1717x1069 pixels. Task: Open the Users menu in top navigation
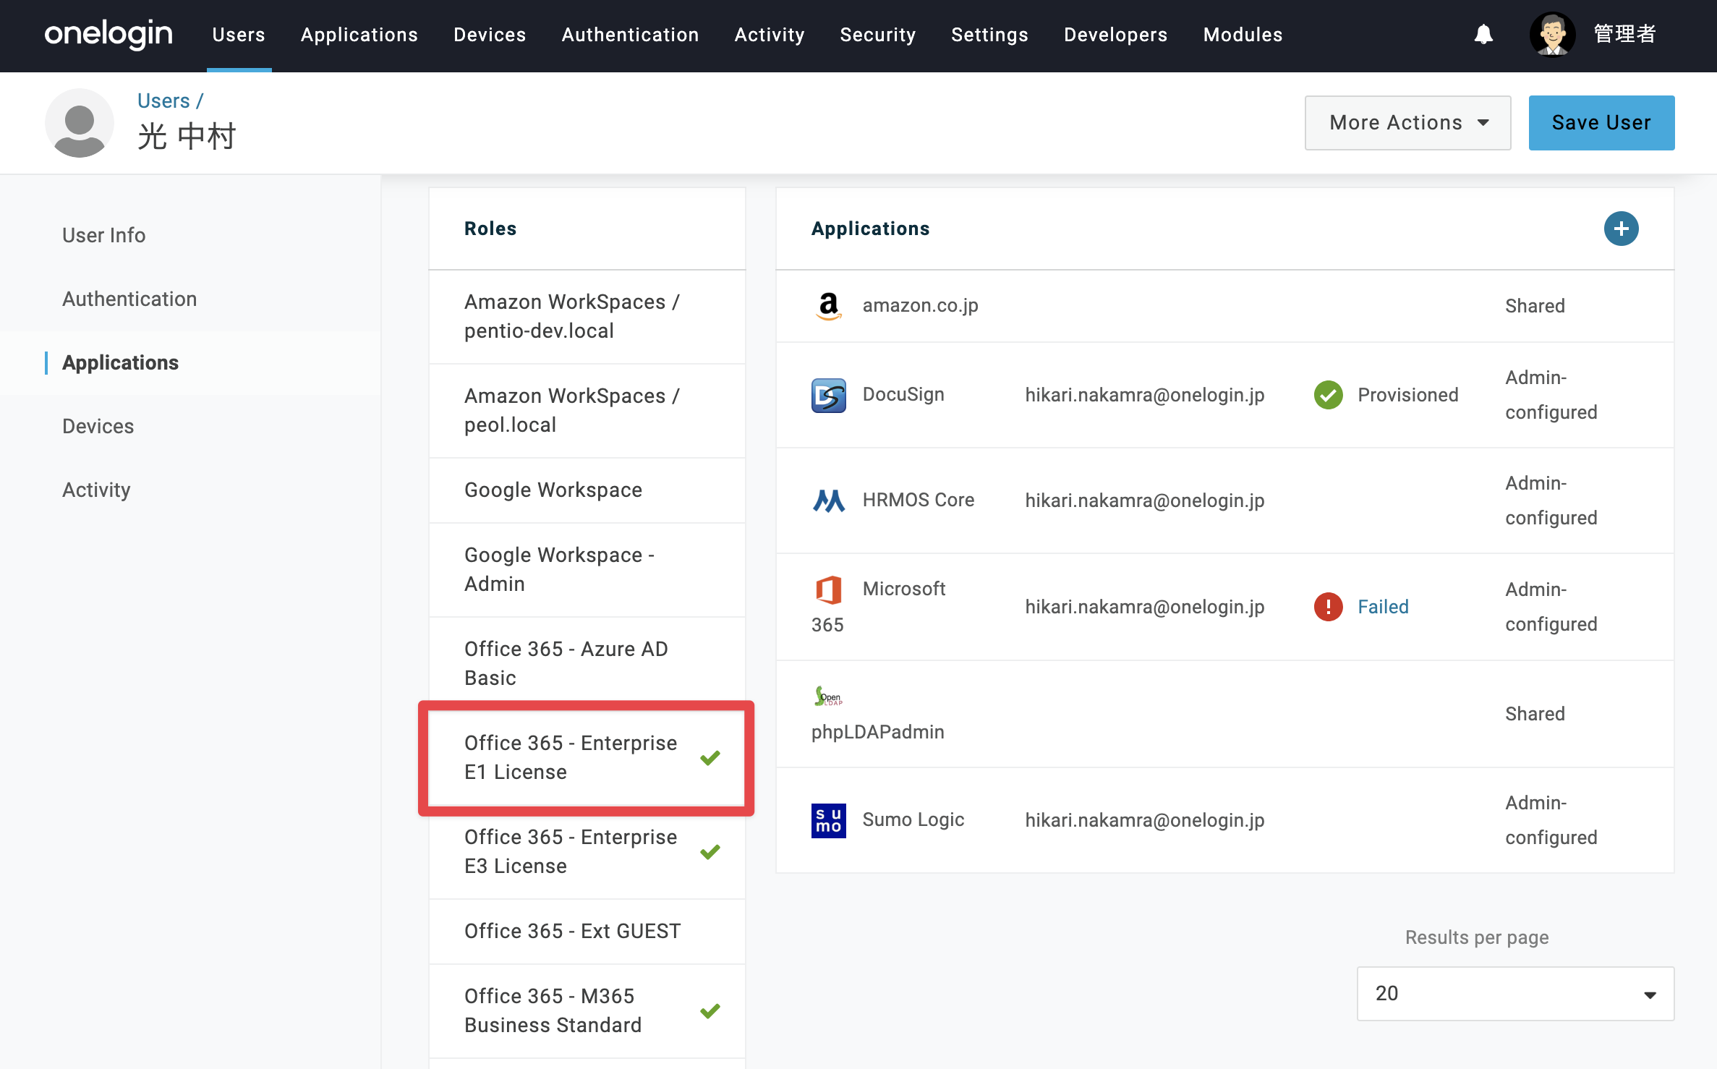[x=239, y=35]
